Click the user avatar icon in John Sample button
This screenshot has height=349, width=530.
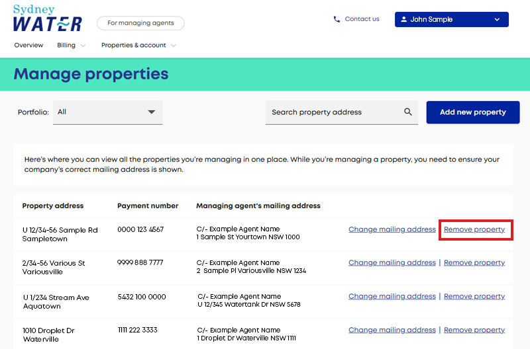[403, 19]
